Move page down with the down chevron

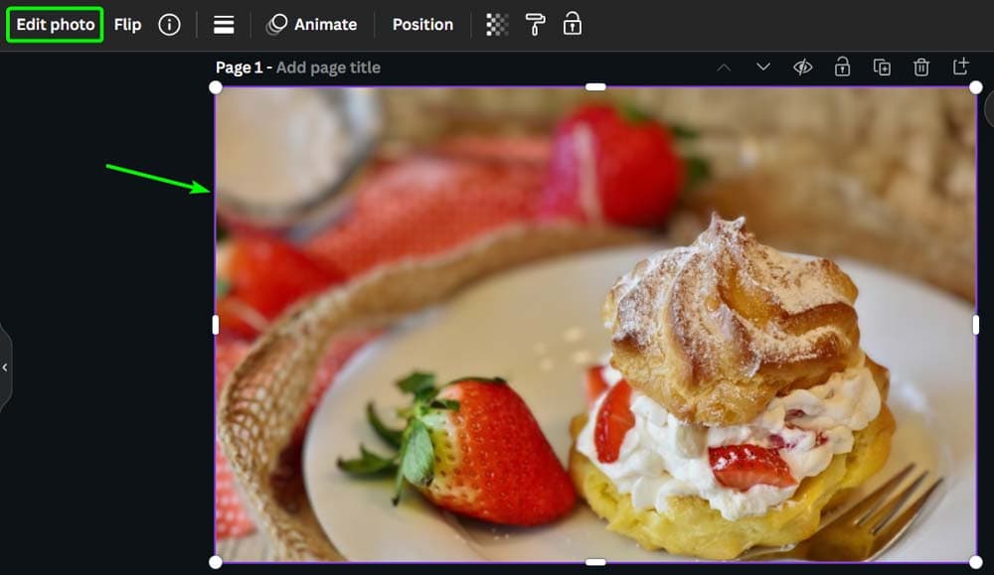[x=763, y=67]
